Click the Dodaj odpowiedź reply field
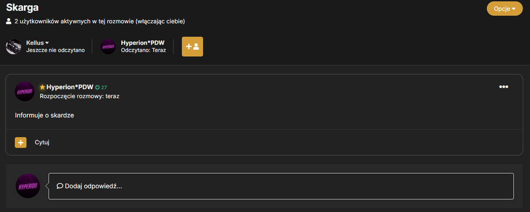The image size is (530, 212). (x=281, y=186)
